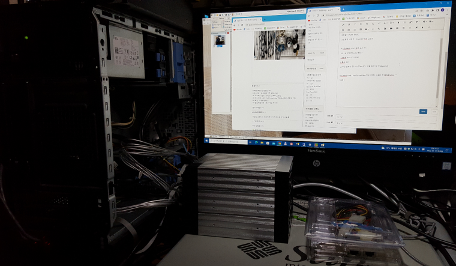Screen dimensions: 456x266
Task: Select the tab of the middle browser window
Action: (x=248, y=20)
